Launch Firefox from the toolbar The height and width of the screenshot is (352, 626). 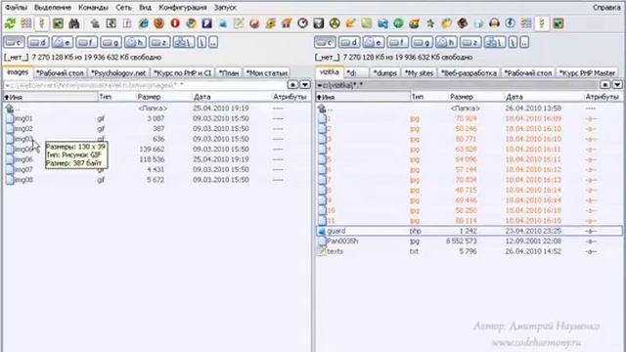click(x=158, y=23)
